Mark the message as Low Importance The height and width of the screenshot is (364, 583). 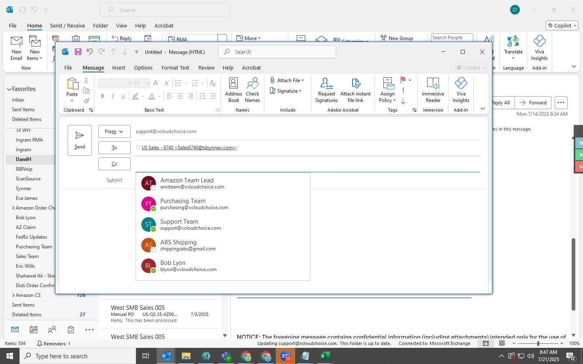[x=403, y=101]
